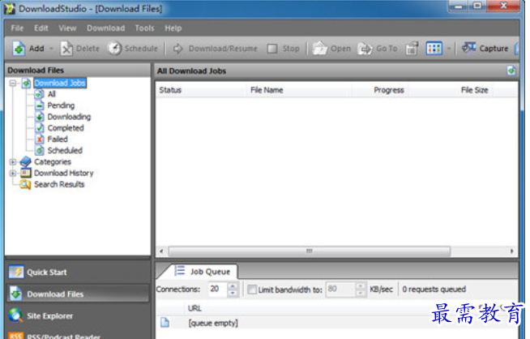Image resolution: width=530 pixels, height=339 pixels.
Task: Open the Help menu
Action: point(173,28)
